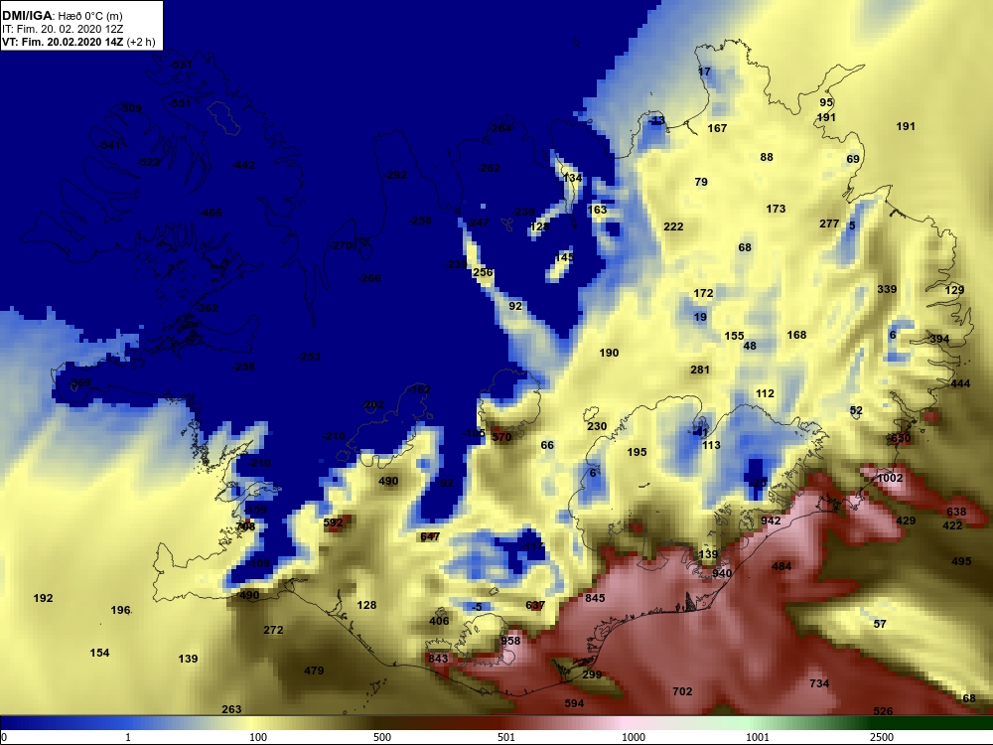This screenshot has width=993, height=745.
Task: Click the negative value '-13'
Action: 657,120
